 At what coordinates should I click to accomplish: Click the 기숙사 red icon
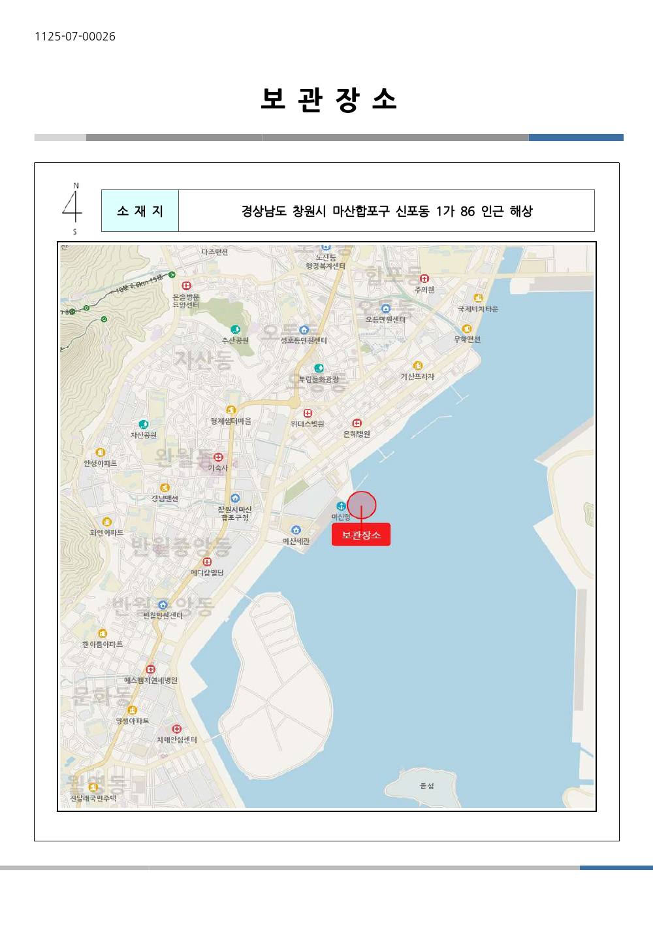point(218,457)
